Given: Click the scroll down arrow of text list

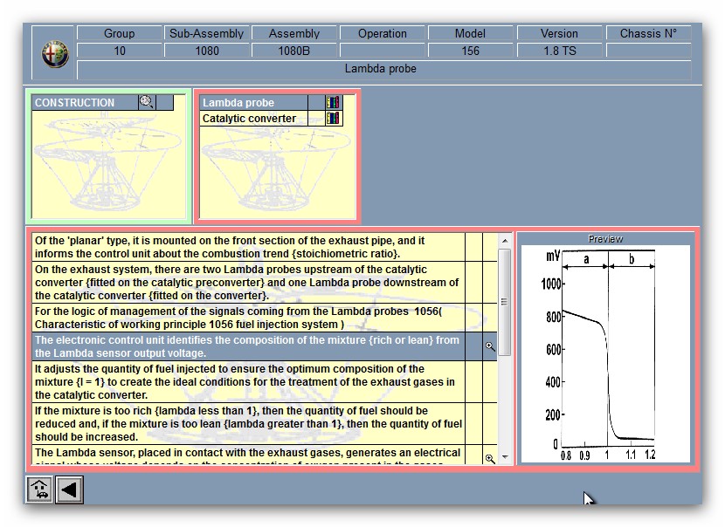Looking at the screenshot, I should point(505,458).
